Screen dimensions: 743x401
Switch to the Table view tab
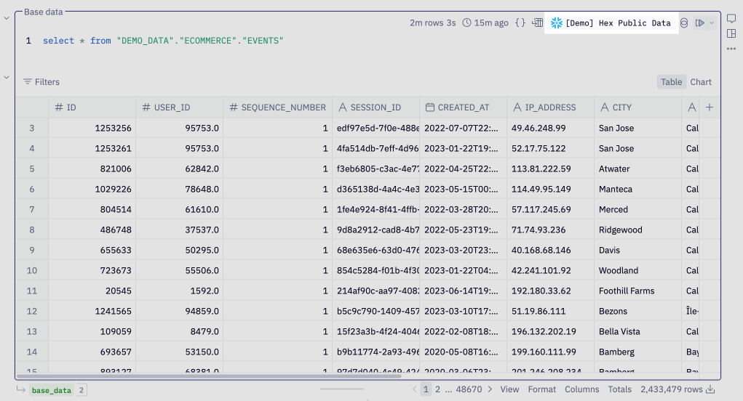[672, 82]
